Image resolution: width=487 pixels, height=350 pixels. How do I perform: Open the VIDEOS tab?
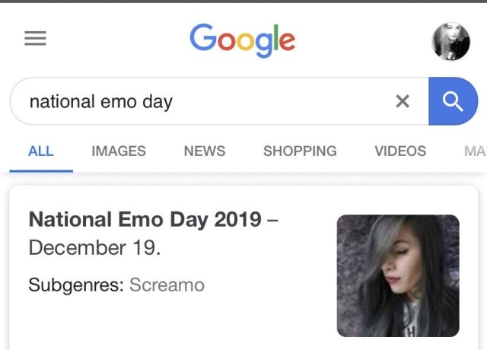pos(400,151)
